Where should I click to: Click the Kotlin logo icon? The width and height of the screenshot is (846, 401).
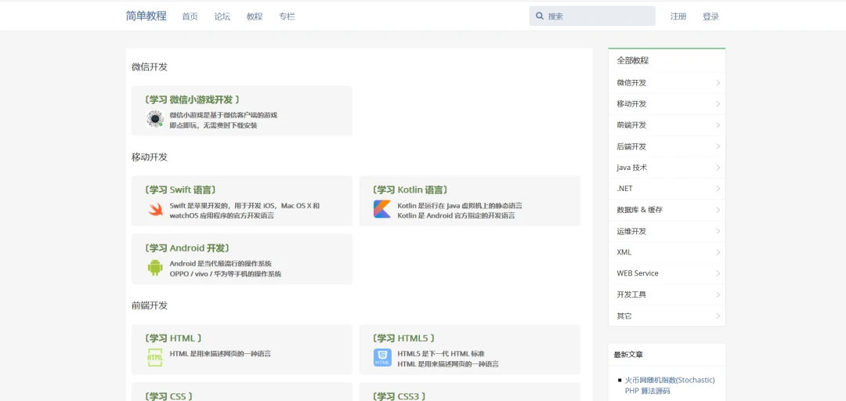[382, 210]
